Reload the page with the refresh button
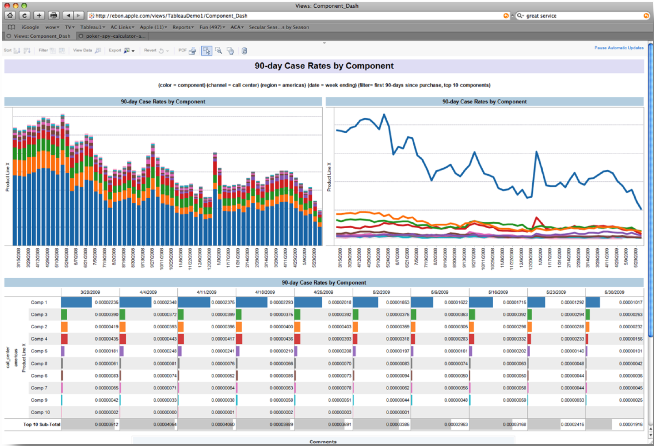The image size is (655, 446). 25,15
